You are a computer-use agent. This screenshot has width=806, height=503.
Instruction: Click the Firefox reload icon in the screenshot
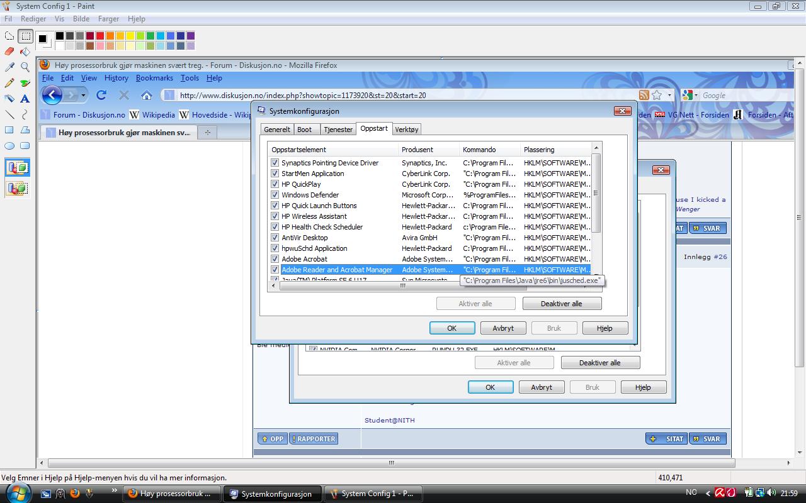(x=101, y=95)
